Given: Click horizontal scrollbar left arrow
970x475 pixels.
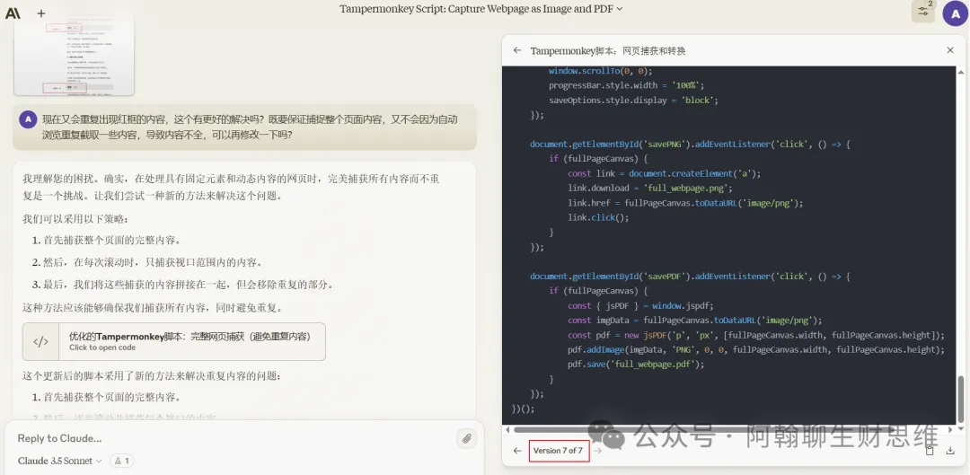Looking at the screenshot, I should (x=507, y=429).
